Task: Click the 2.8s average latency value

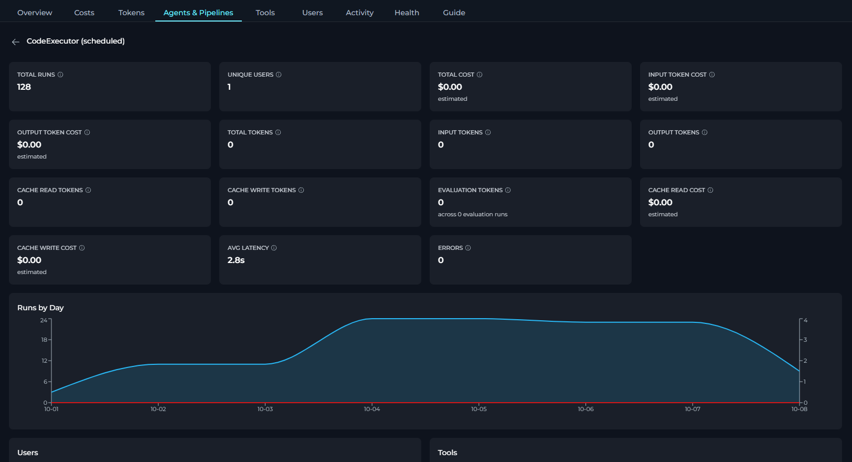Action: [236, 260]
